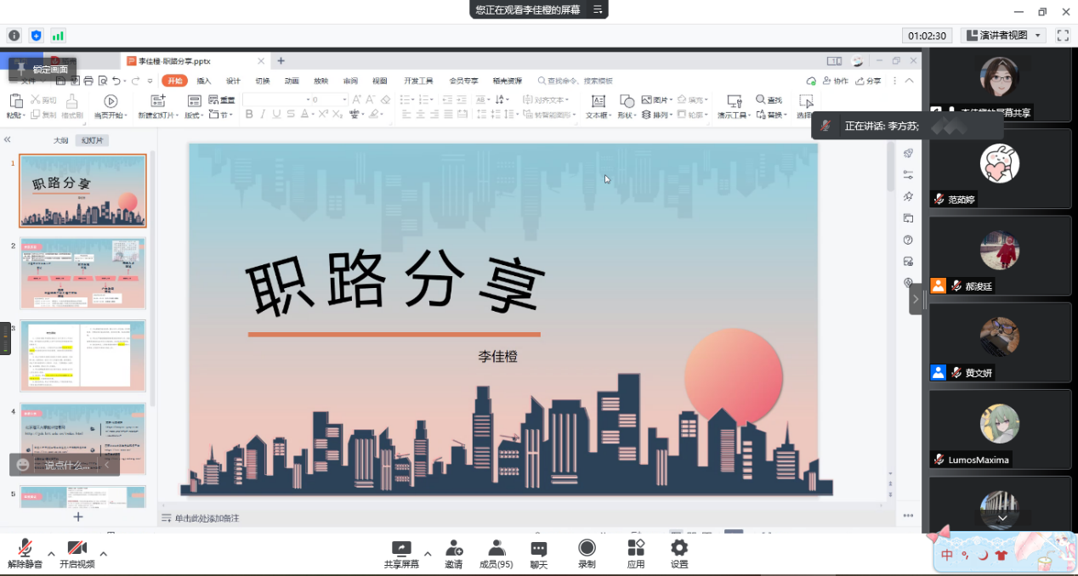Enter fullscreen using the top-right expand icon
This screenshot has width=1078, height=576.
[1062, 36]
